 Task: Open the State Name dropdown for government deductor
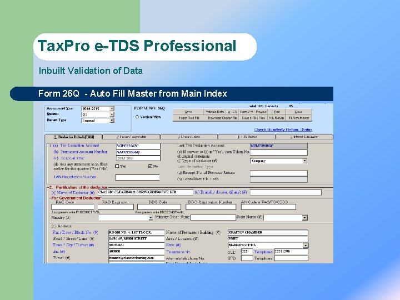pos(305,218)
